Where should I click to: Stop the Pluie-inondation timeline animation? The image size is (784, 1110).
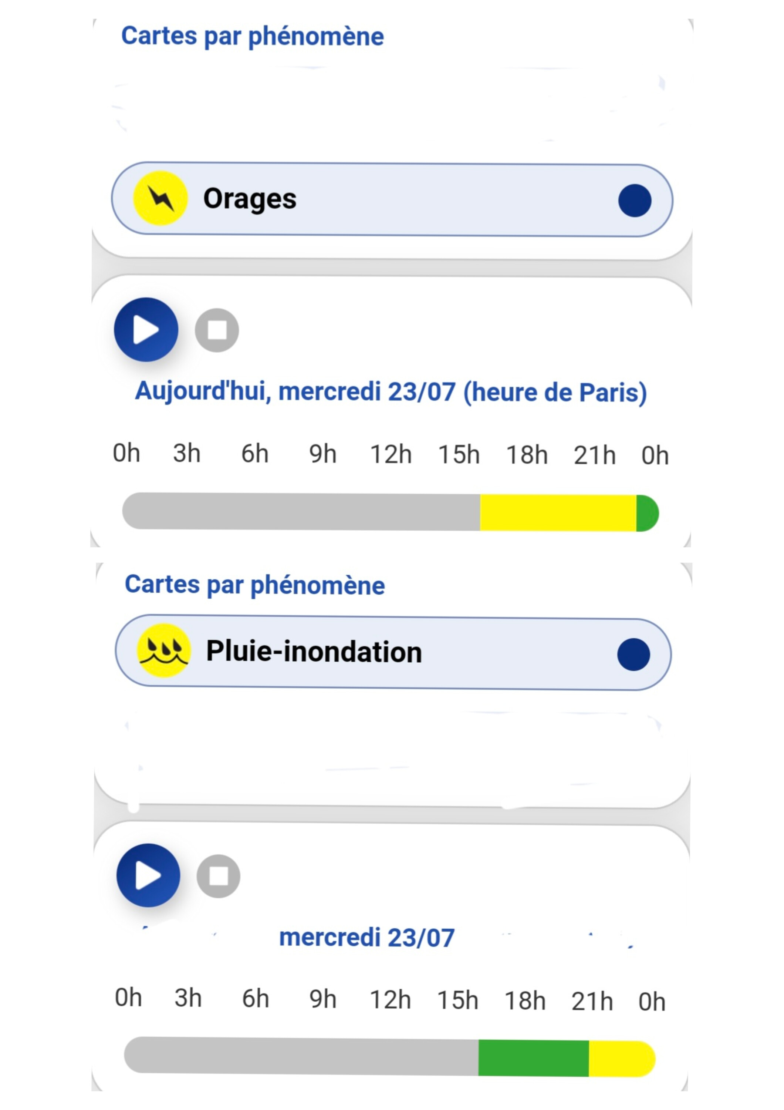(218, 876)
